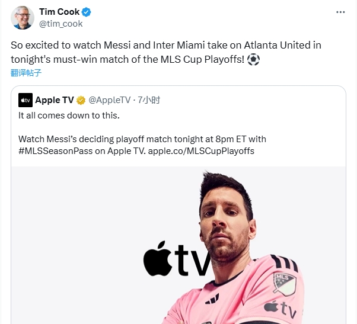Click the gold verified badge by Apple TV

(x=81, y=100)
